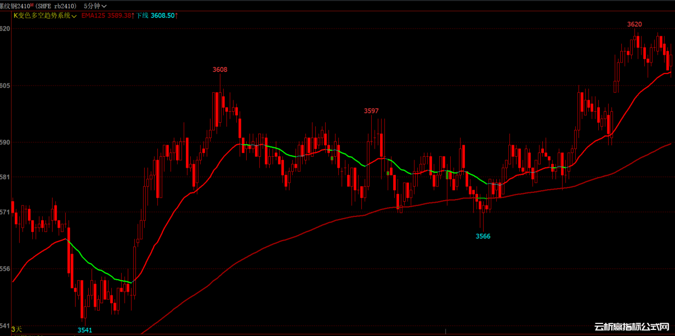Click the 590 price axis label
This screenshot has width=675, height=336.
pos(5,142)
